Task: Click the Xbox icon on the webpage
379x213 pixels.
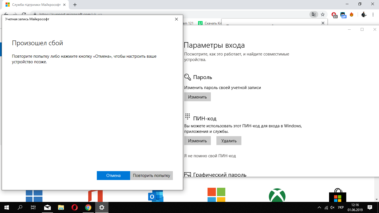Action: (x=277, y=195)
